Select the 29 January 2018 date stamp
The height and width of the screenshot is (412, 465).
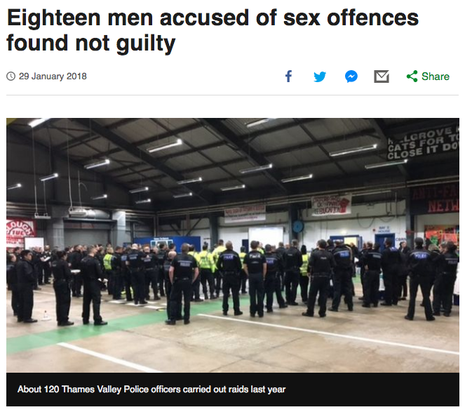pyautogui.click(x=53, y=77)
